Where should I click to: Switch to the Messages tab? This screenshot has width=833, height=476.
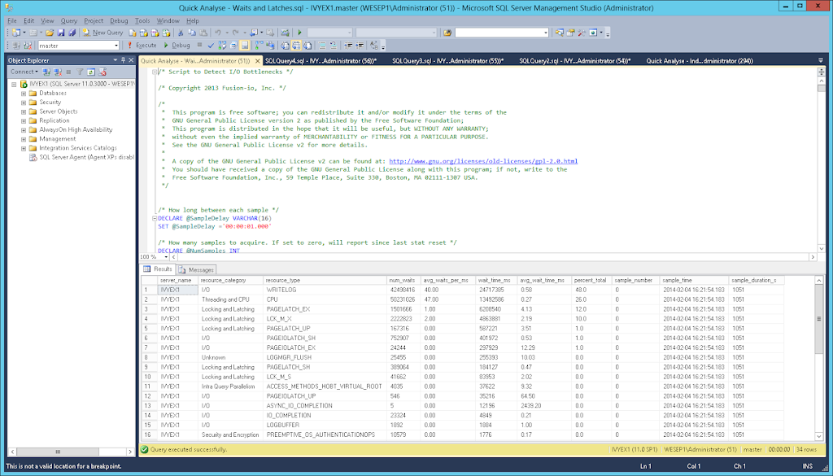197,270
